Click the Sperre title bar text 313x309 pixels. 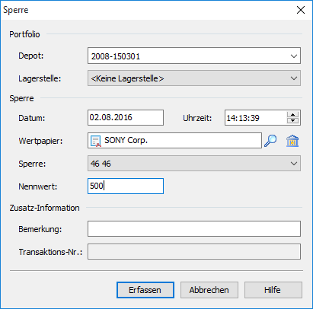16,10
